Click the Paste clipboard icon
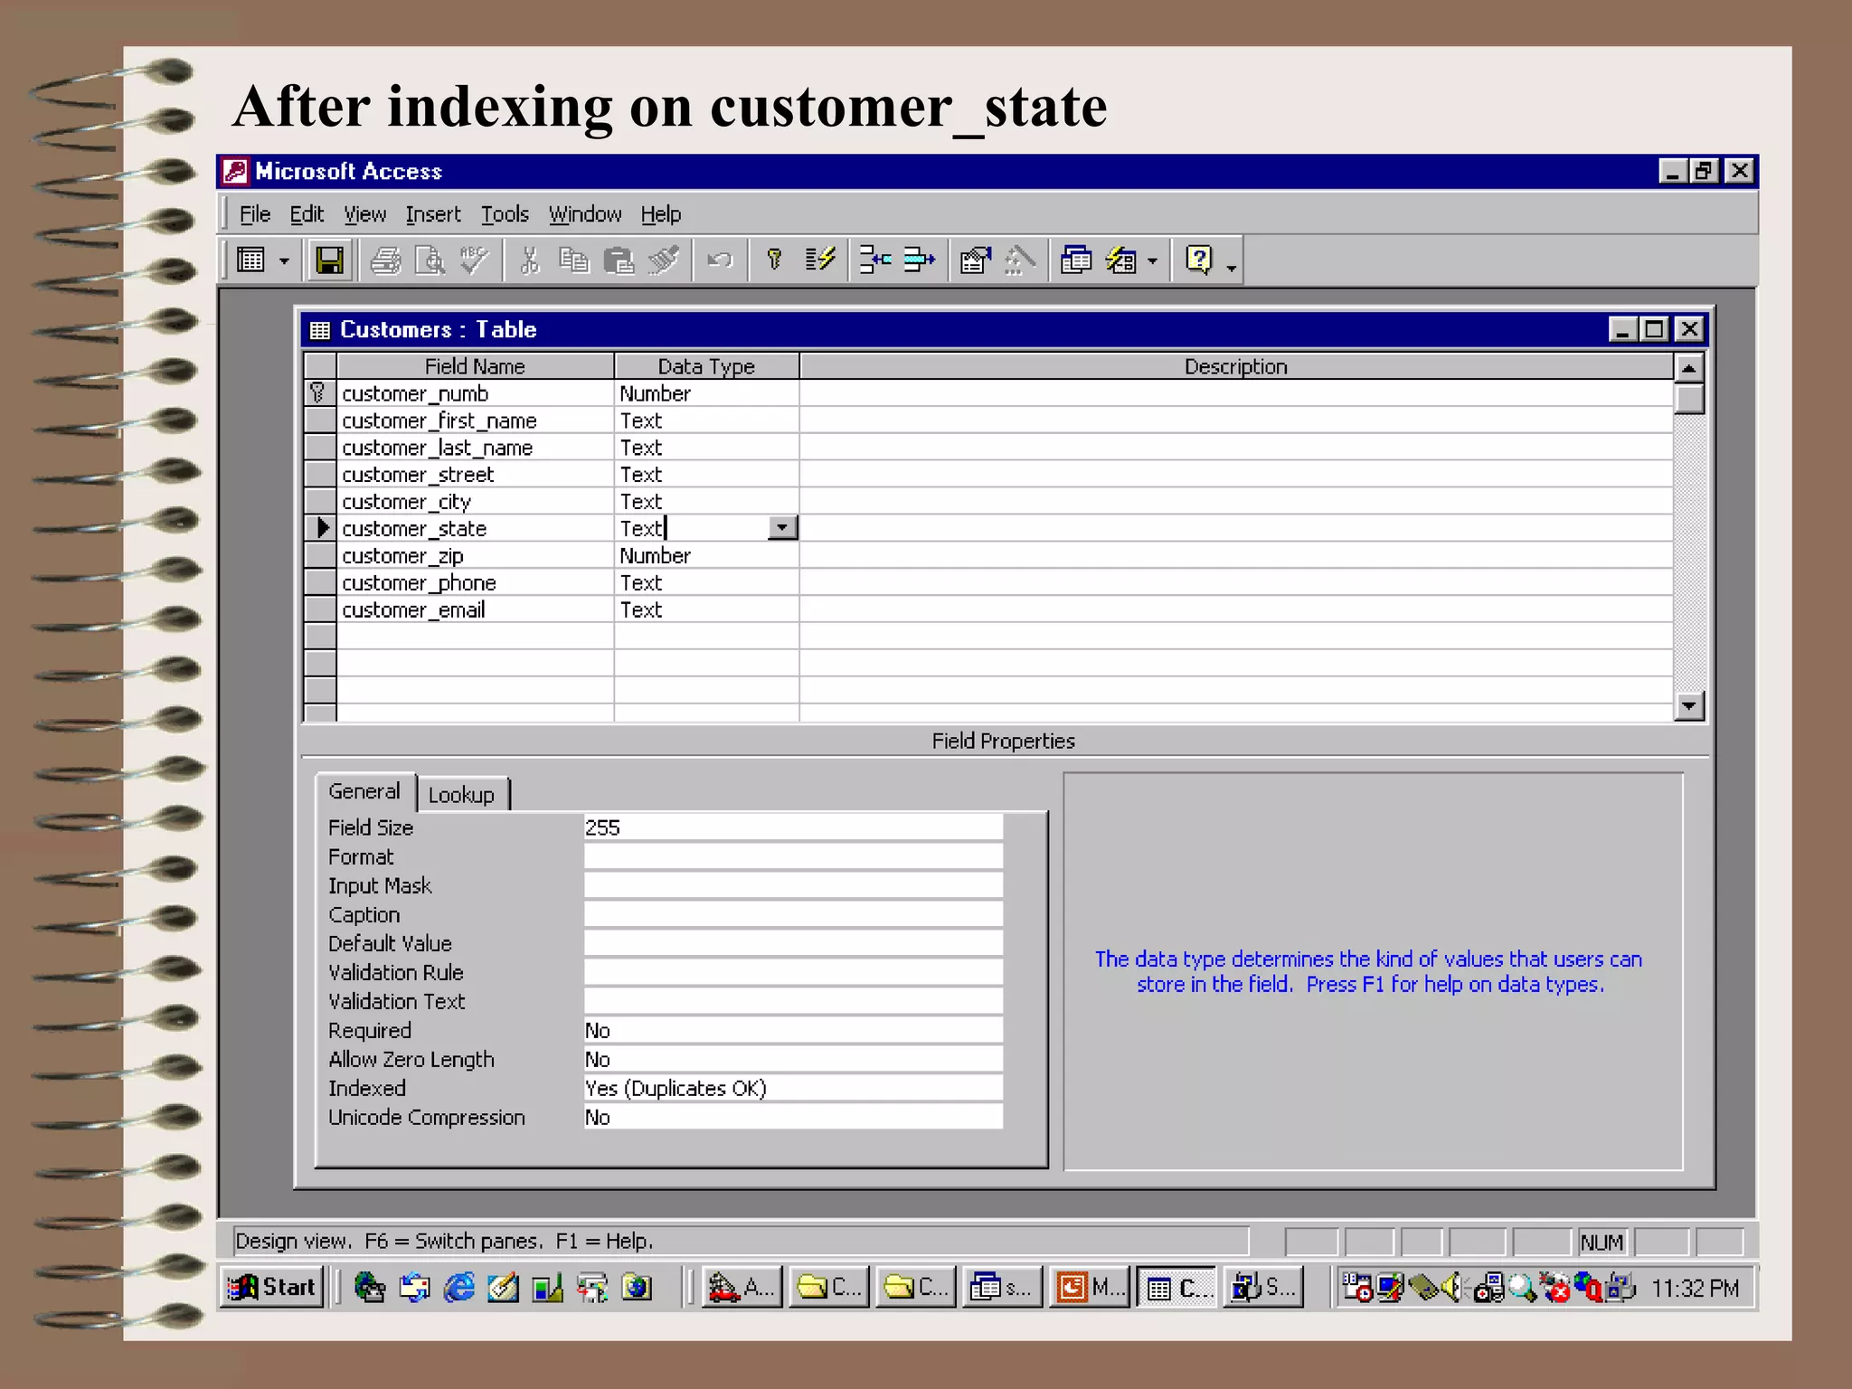Screen dimensions: 1852x1389 (x=619, y=260)
